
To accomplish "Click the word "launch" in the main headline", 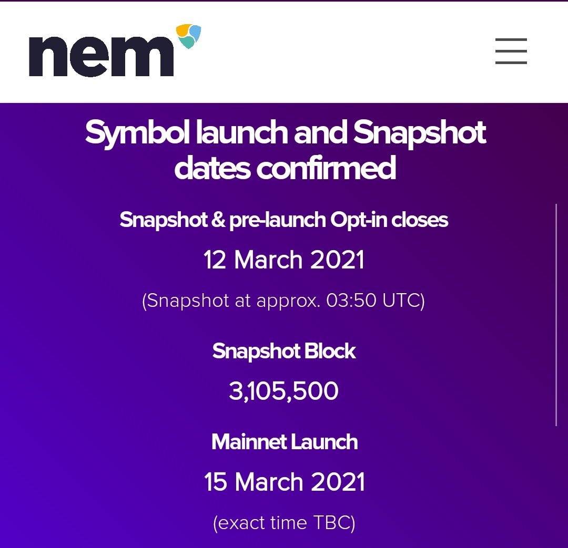I will click(x=242, y=132).
